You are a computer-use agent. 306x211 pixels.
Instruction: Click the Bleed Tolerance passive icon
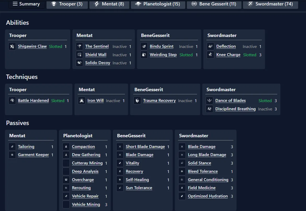tap(182, 171)
